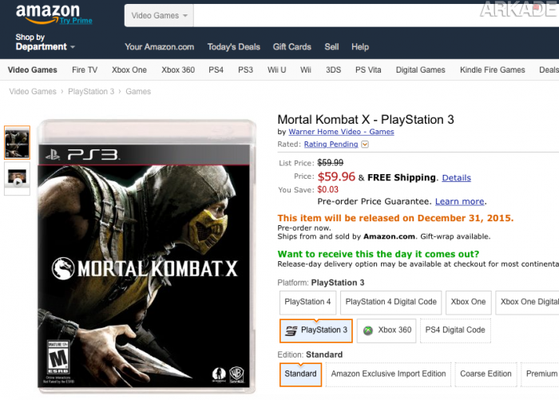Click the main Mortal Kombat X cover image
Viewport: 559px width, 400px height.
click(146, 256)
